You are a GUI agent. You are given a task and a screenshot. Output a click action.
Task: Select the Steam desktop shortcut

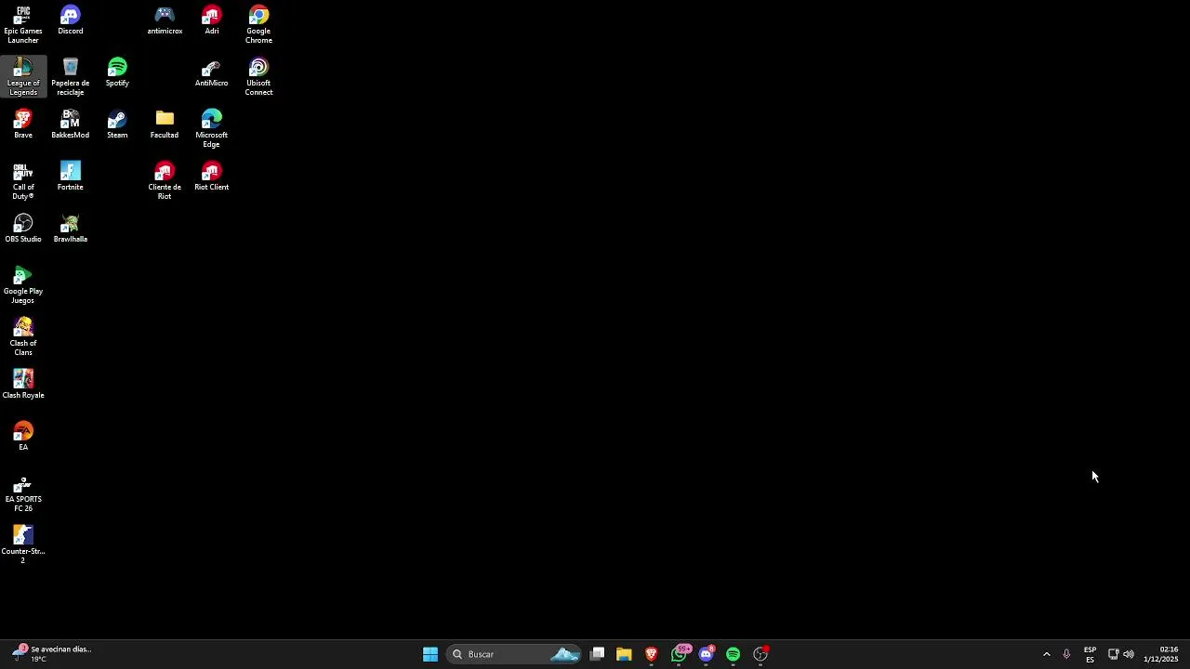click(x=117, y=125)
